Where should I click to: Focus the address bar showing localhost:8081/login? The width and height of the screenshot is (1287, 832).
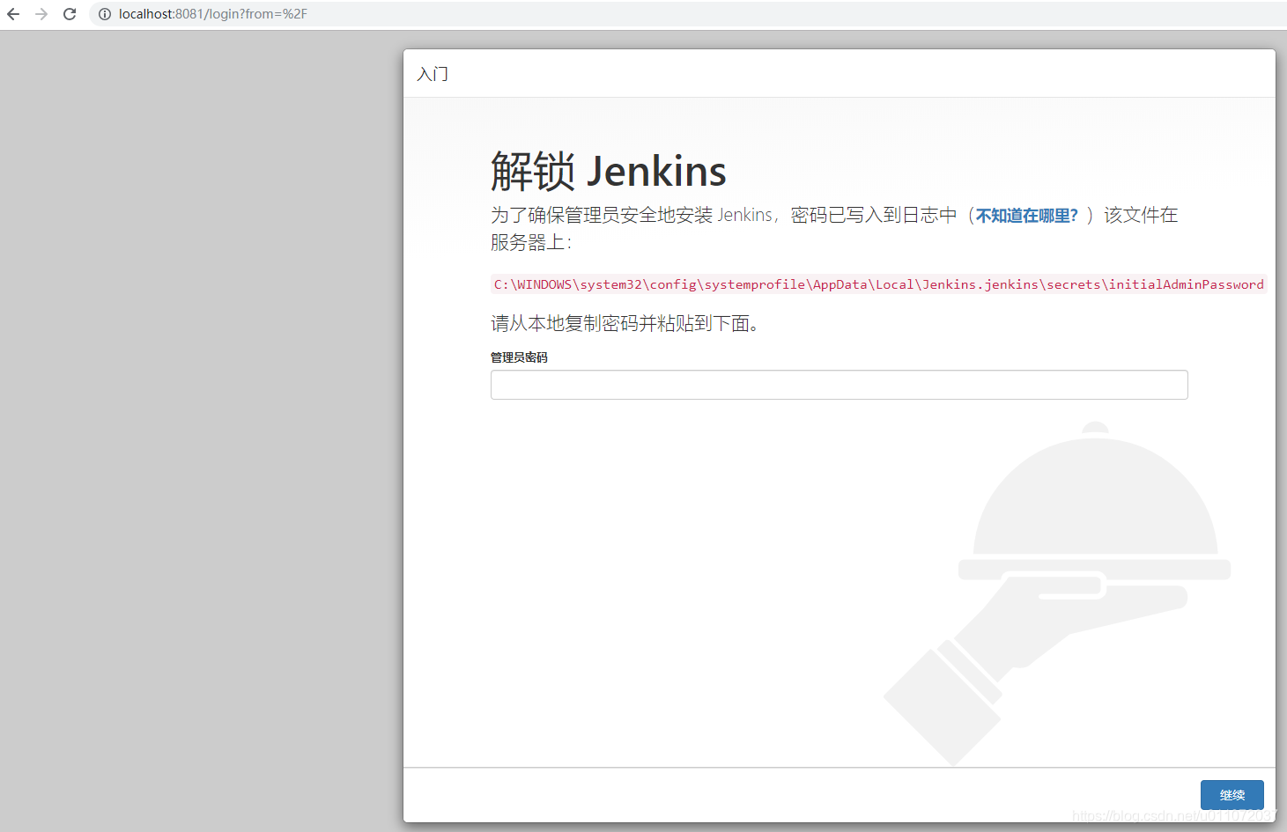pos(687,14)
